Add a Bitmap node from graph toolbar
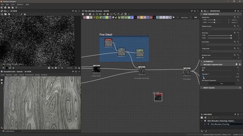Screen dimensions: 243x136 (85, 17)
